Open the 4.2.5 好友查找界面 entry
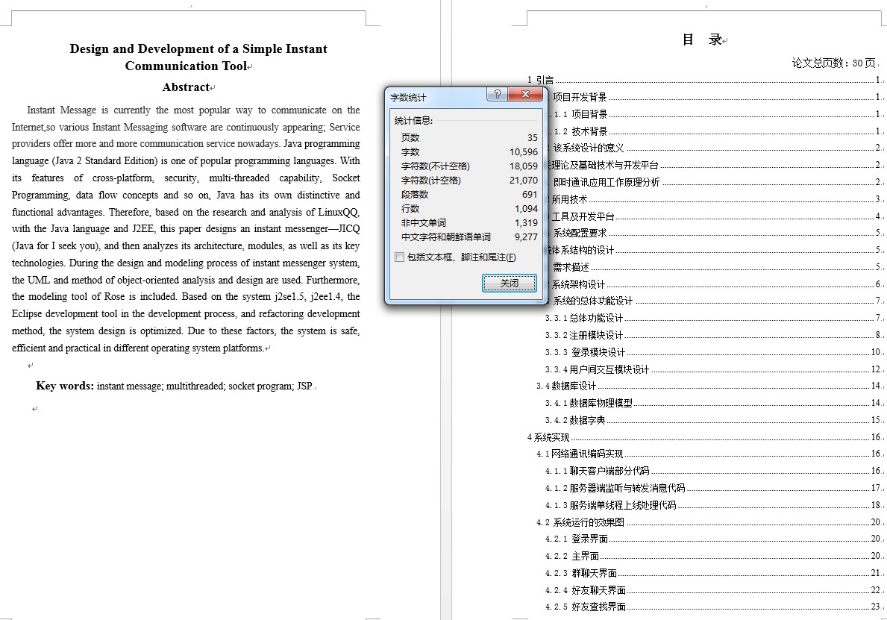The width and height of the screenshot is (887, 620). click(x=712, y=607)
